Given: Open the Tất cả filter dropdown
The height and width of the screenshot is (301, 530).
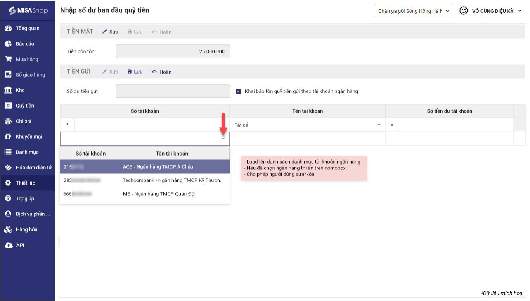Looking at the screenshot, I should pos(308,125).
